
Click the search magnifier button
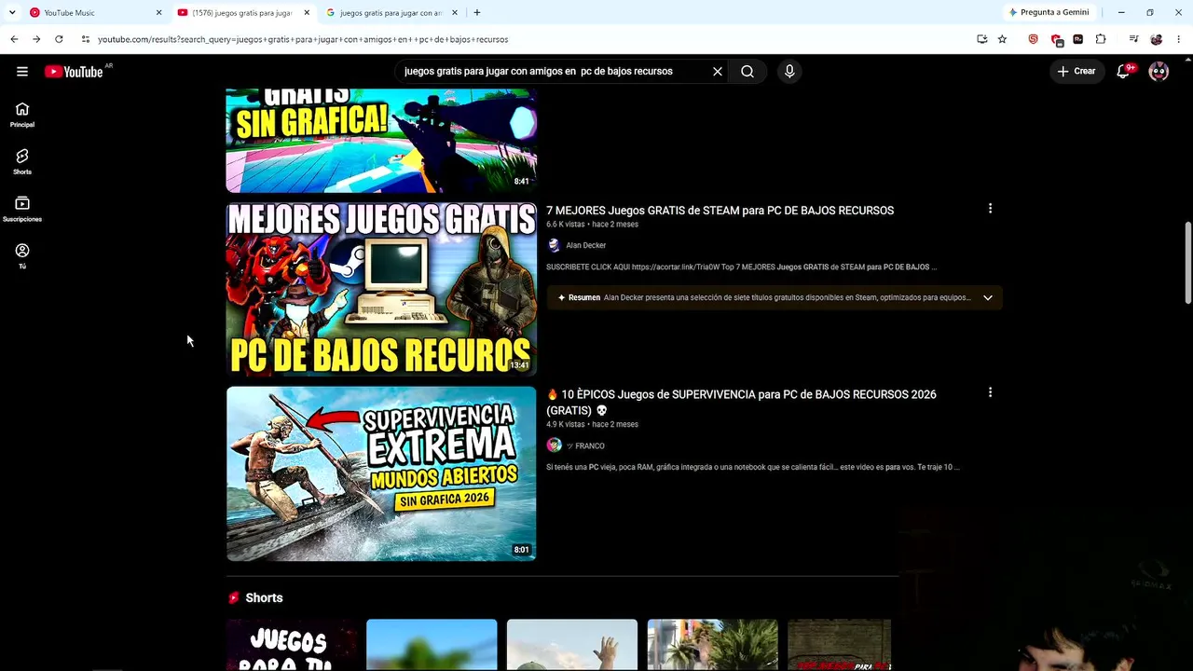tap(747, 72)
